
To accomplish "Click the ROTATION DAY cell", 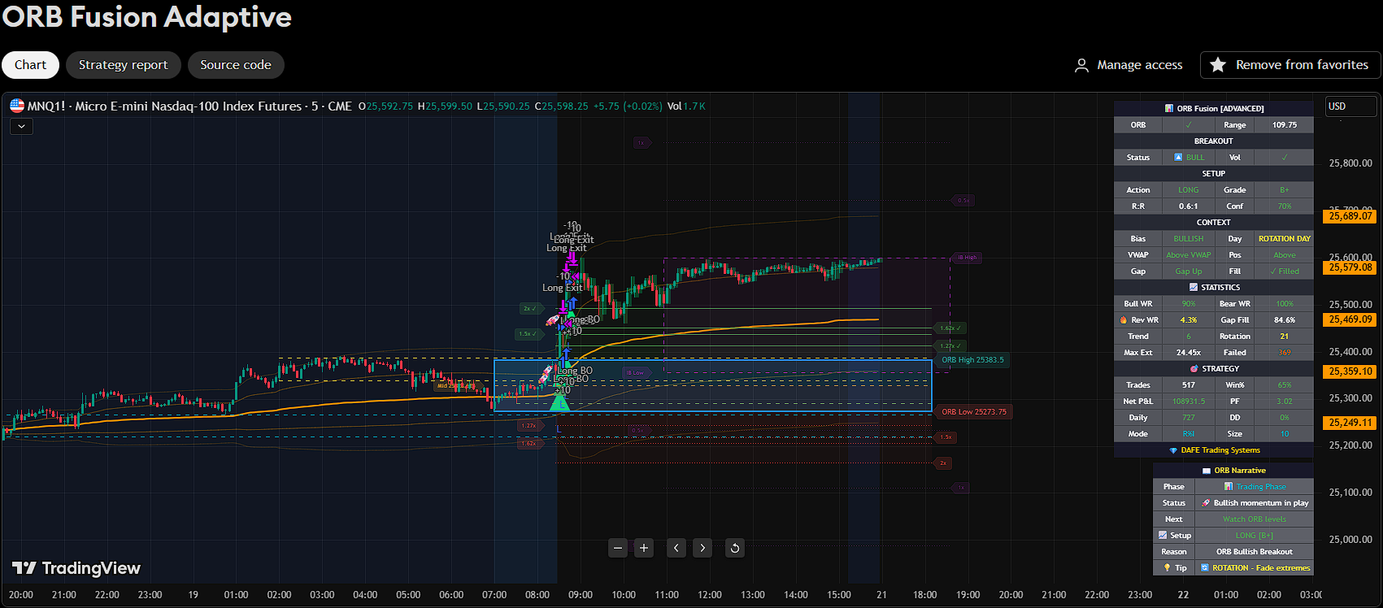I will (1284, 239).
